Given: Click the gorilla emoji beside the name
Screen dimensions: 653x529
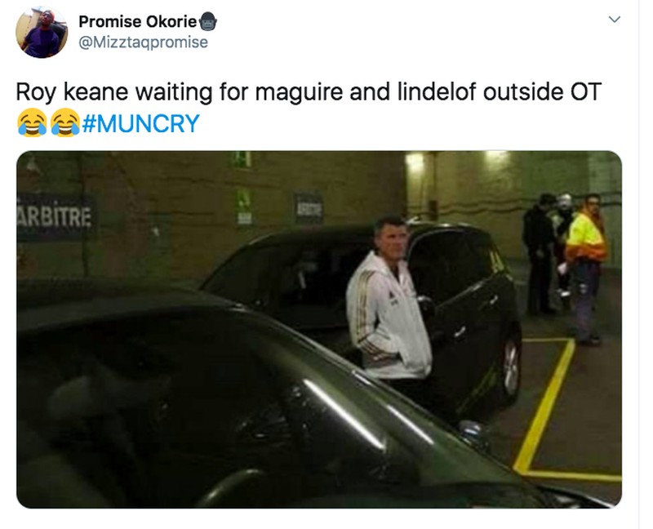Looking at the screenshot, I should click(x=208, y=21).
